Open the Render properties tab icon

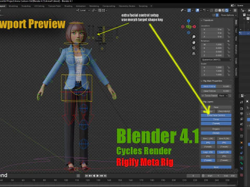(x=242, y=109)
